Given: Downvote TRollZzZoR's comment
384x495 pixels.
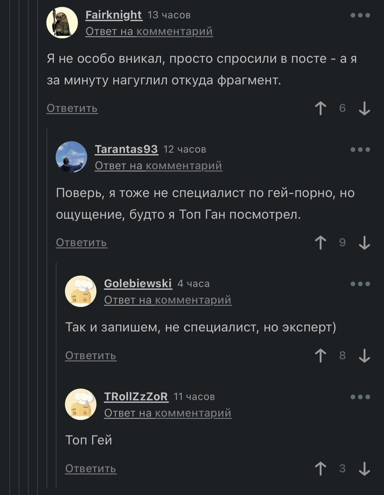Looking at the screenshot, I should [364, 469].
